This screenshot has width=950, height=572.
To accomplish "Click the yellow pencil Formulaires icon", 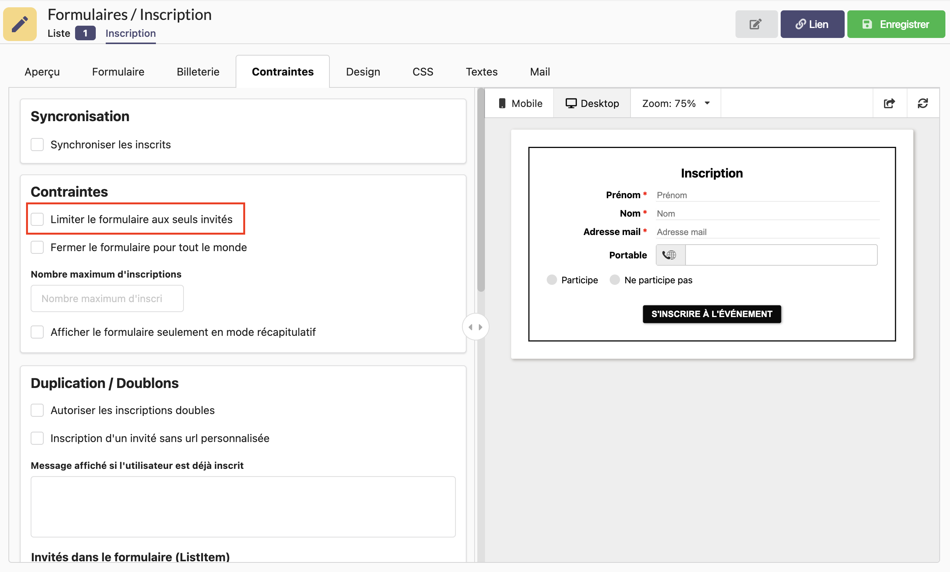I will click(x=20, y=24).
